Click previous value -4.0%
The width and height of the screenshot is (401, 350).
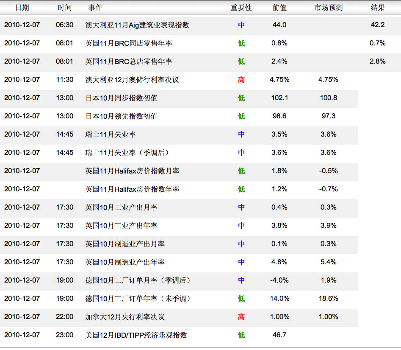(279, 280)
